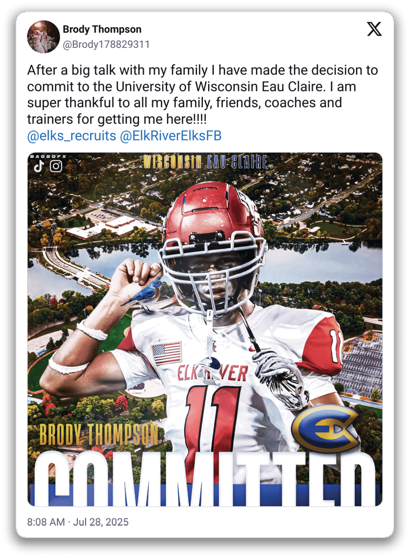Open Brody Thompson's profile avatar

click(44, 37)
